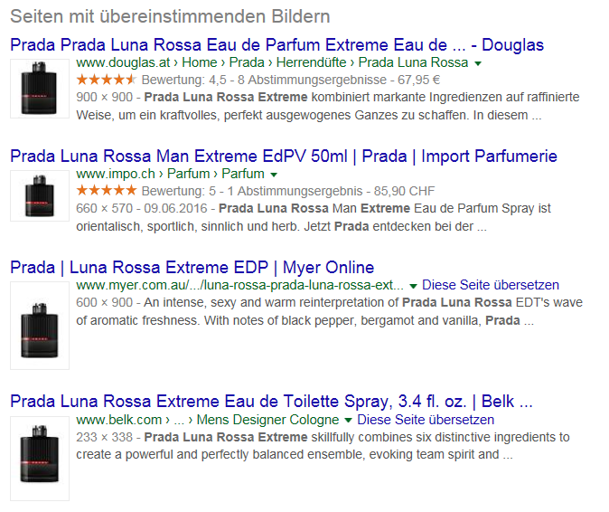Open the Myer Online Luna Rossa result

point(192,268)
